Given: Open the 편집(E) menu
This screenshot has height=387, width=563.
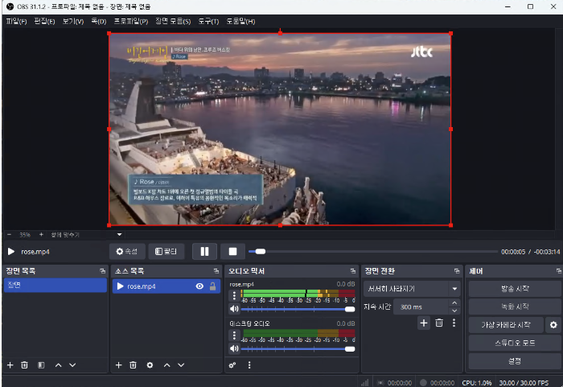Looking at the screenshot, I should coord(44,21).
